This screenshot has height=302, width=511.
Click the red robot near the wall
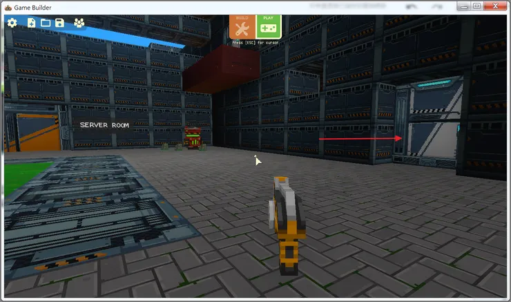(x=193, y=138)
